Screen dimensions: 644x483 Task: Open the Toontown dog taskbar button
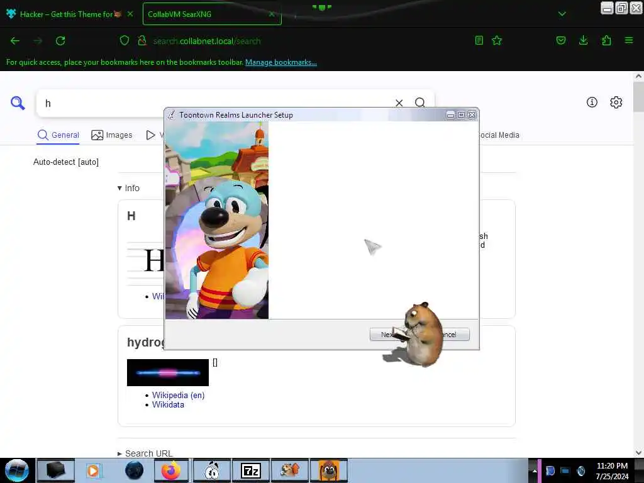click(329, 470)
